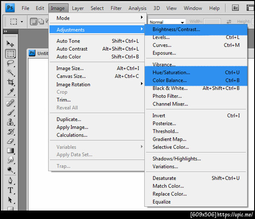Image resolution: width=255 pixels, height=219 pixels.
Task: Open the Filter menu
Action: [116, 8]
